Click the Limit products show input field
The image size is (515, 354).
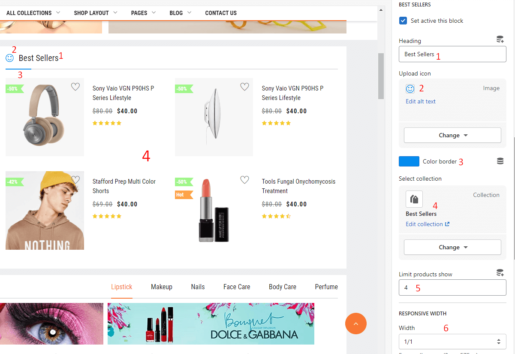pos(452,287)
